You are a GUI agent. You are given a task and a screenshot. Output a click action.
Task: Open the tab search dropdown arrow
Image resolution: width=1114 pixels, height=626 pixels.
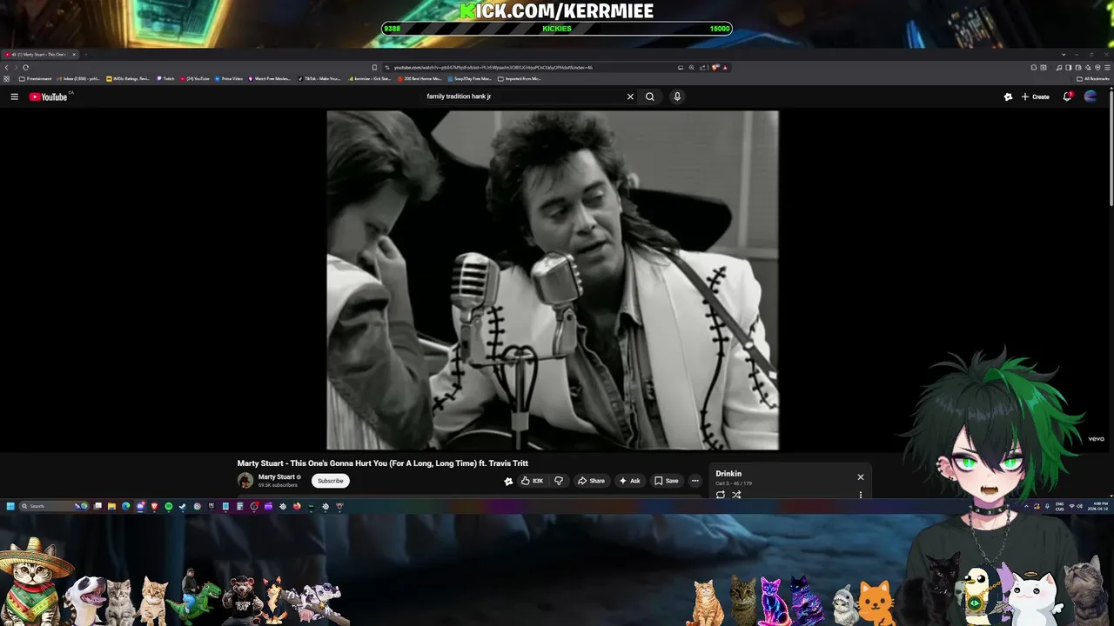(1063, 54)
